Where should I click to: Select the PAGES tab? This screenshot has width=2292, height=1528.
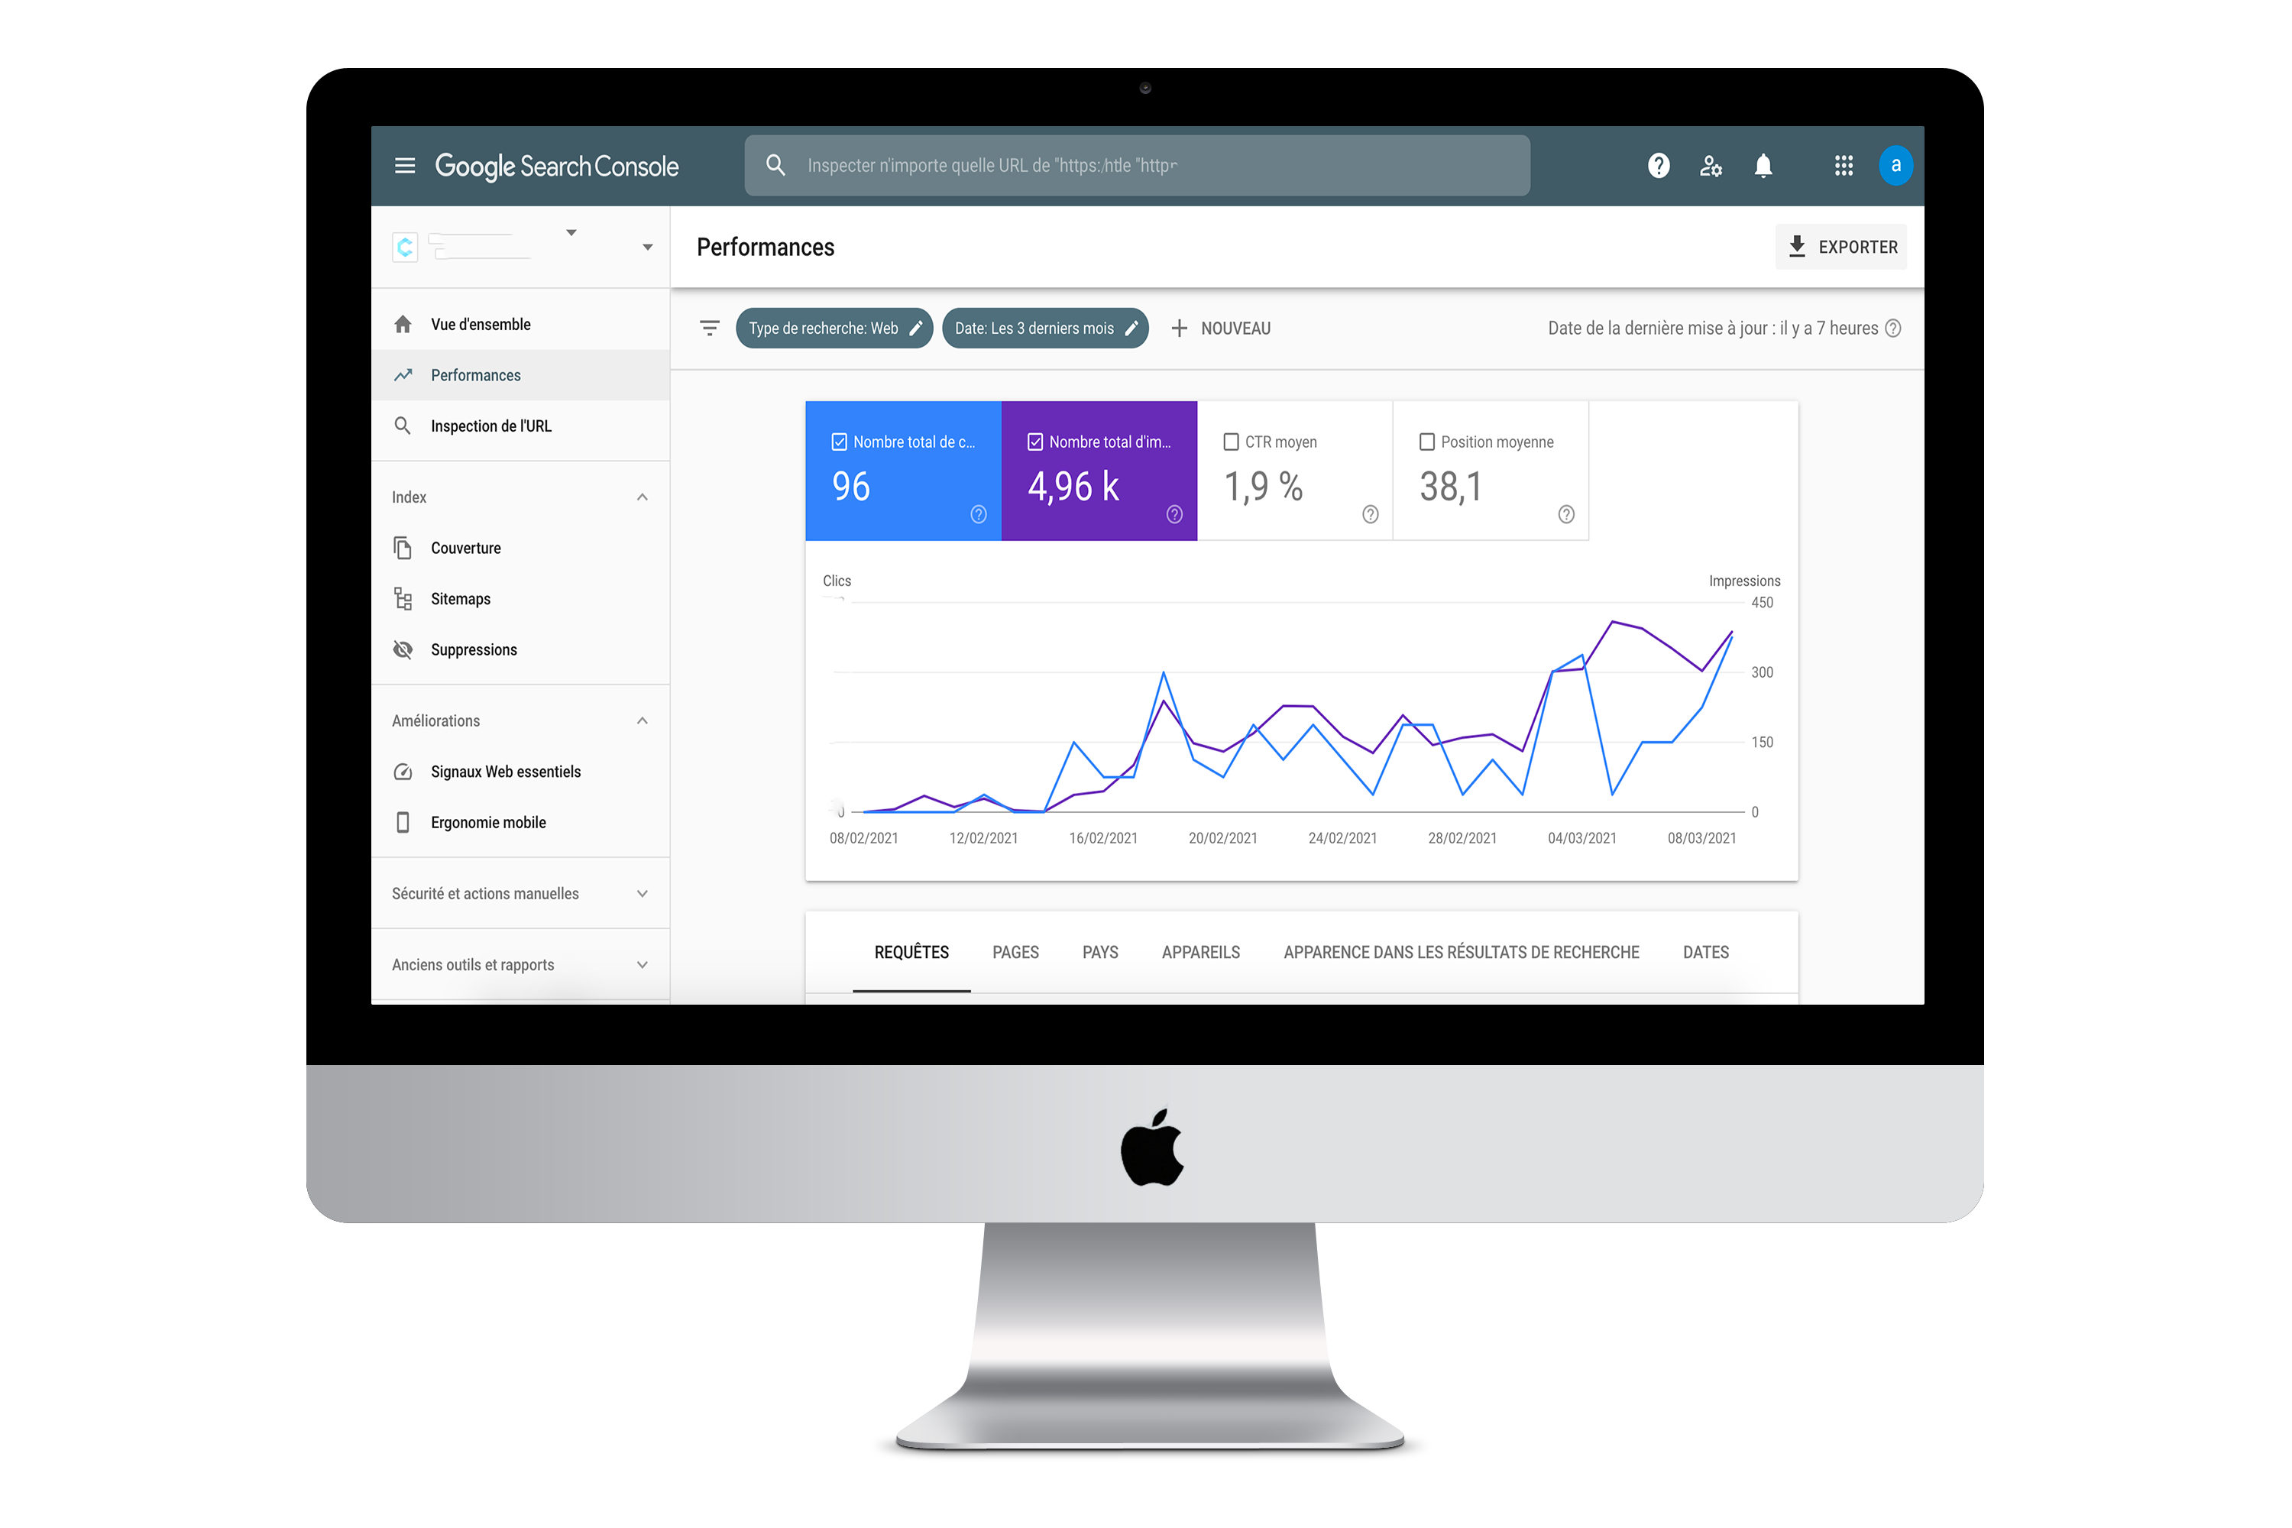point(1018,952)
